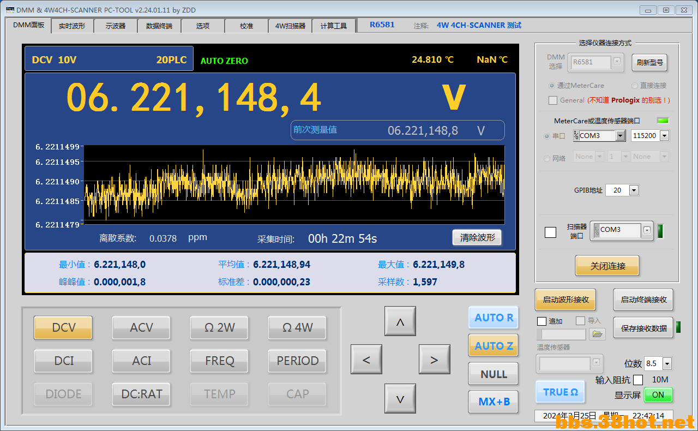This screenshot has height=431, width=698.
Task: Click the right arrow navigation button
Action: (x=434, y=360)
